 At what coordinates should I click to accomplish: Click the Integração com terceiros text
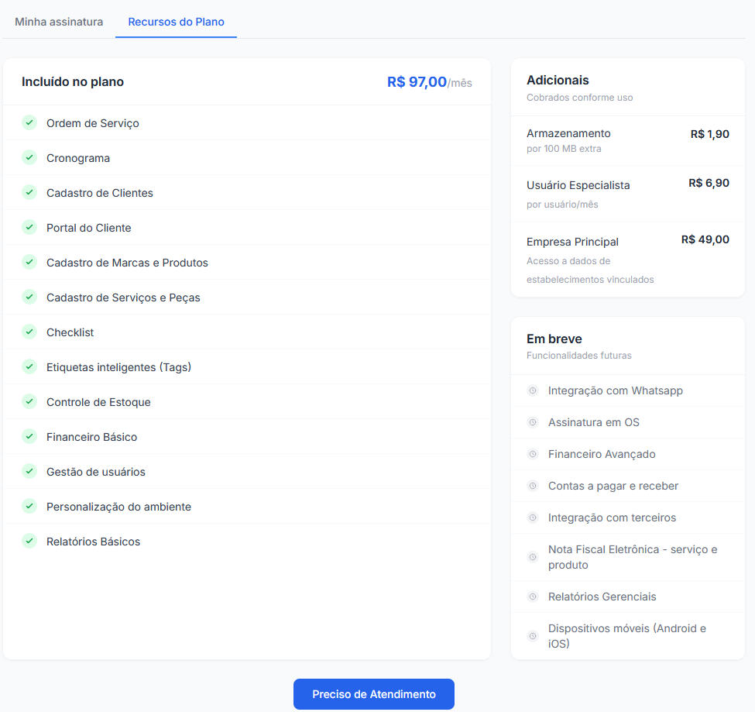612,518
